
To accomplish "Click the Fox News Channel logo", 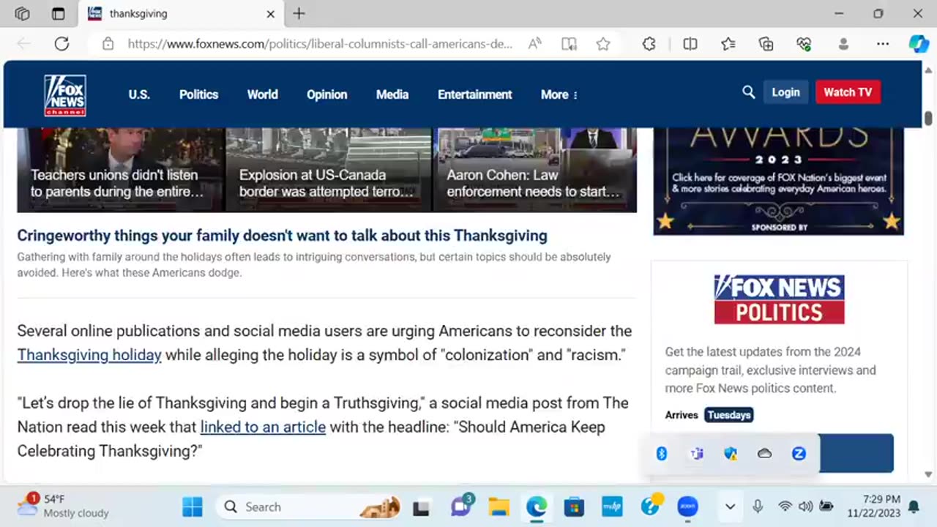I will [x=65, y=95].
